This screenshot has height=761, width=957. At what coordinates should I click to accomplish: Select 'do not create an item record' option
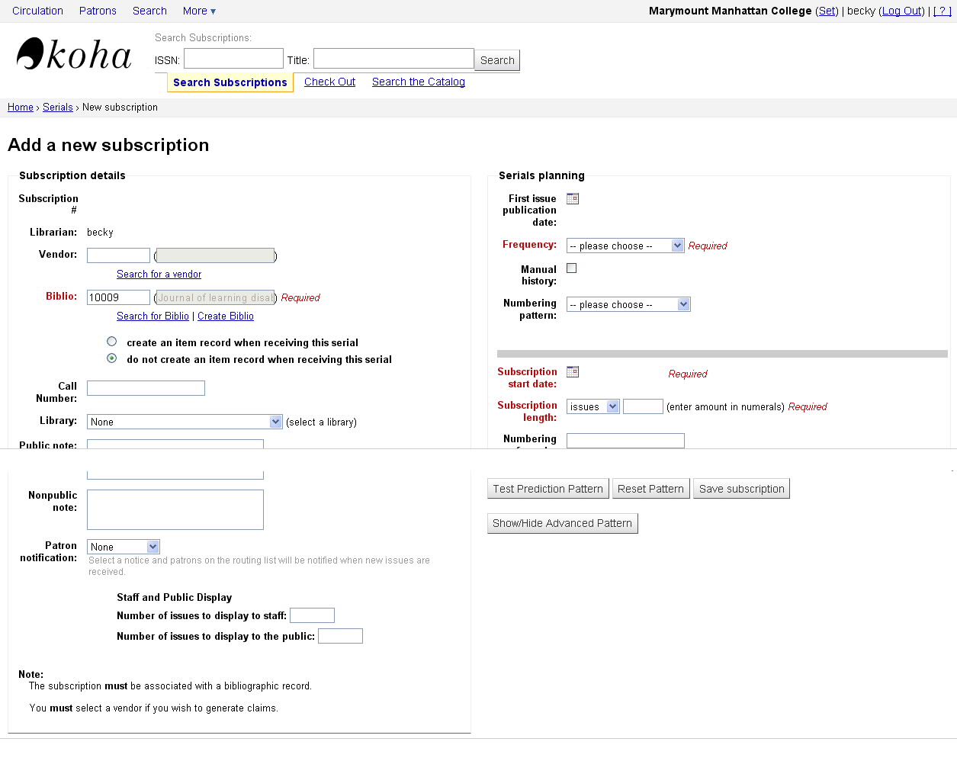point(112,358)
